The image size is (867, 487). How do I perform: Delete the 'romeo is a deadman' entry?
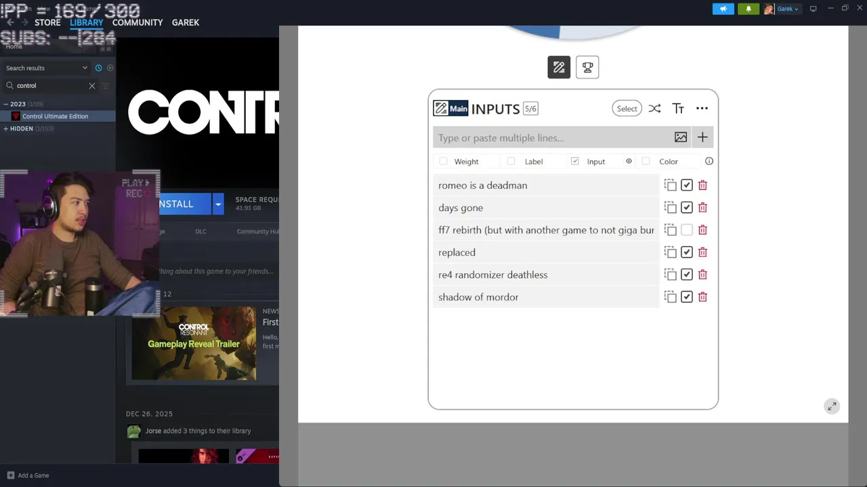702,185
